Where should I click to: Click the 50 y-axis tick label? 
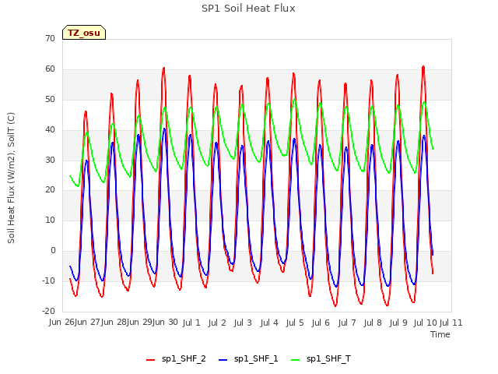pos(50,100)
